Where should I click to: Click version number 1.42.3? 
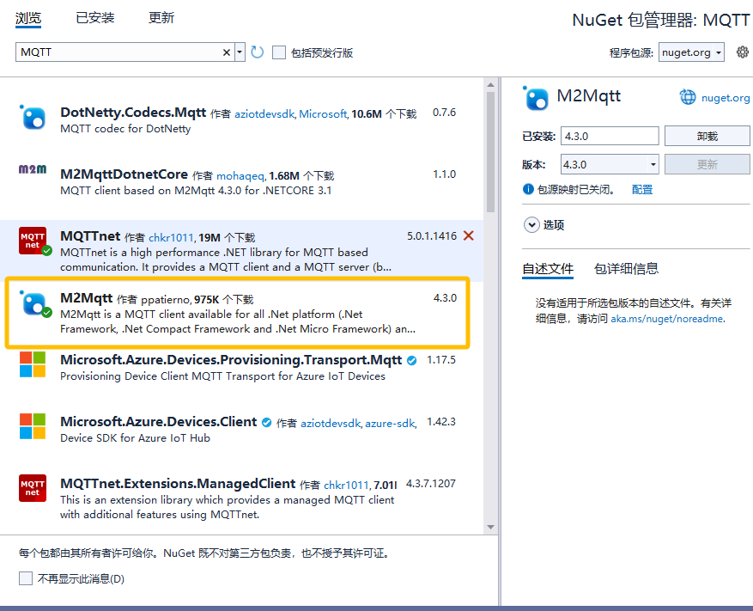click(x=441, y=422)
